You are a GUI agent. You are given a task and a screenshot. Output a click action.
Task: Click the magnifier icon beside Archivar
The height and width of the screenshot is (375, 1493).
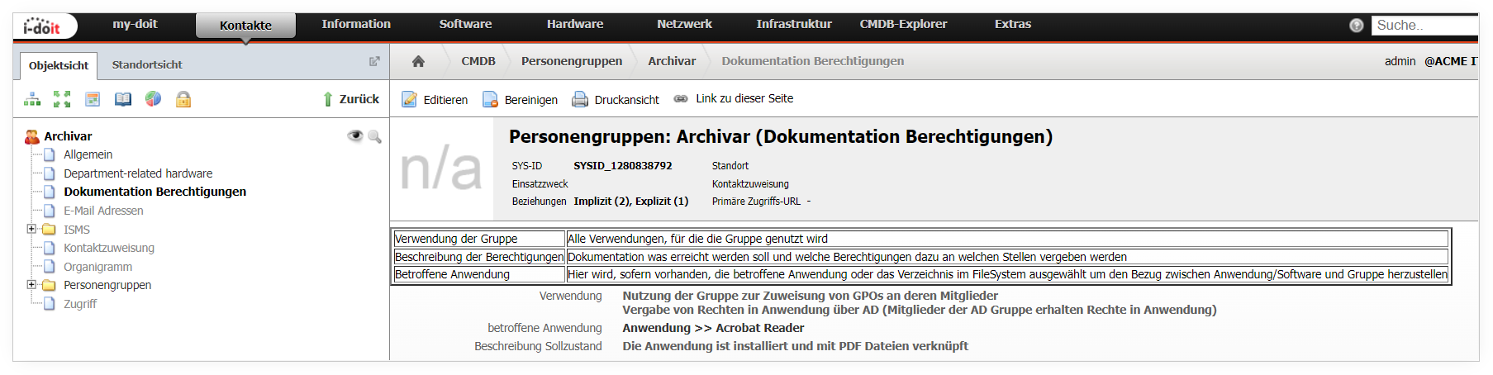(374, 136)
